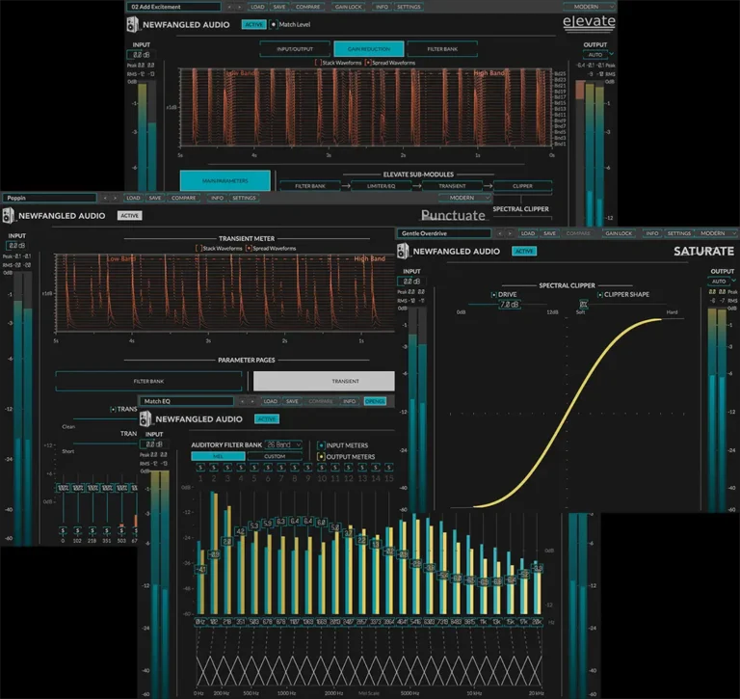Click the speaker logo in Punctuate window
This screenshot has width=740, height=699.
point(8,215)
